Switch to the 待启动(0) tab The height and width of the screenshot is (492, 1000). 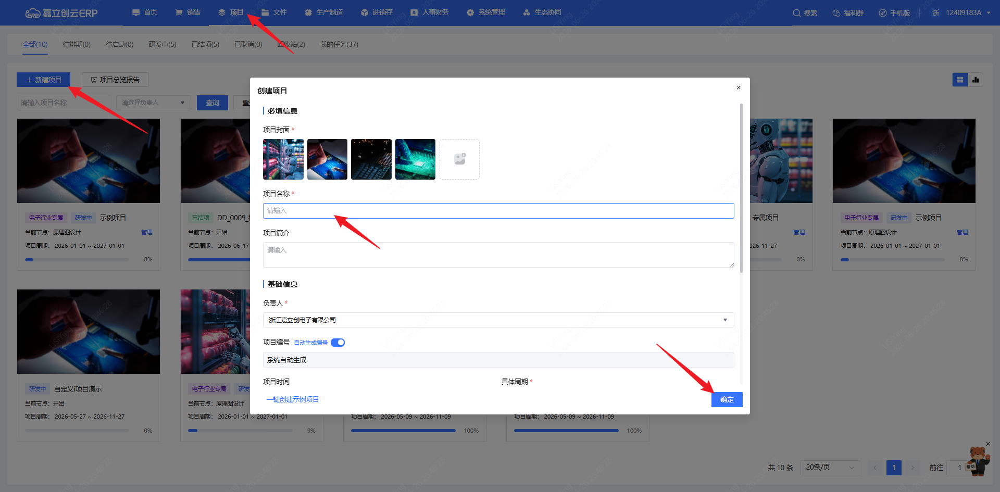(x=119, y=44)
